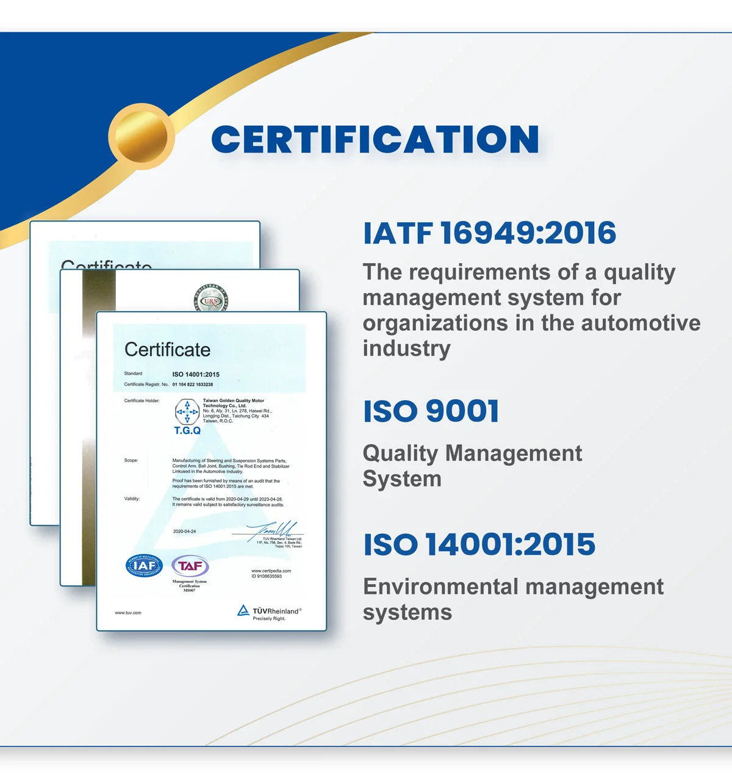Click the large ISO 14001:2015 heading
732x783 pixels.
479,544
